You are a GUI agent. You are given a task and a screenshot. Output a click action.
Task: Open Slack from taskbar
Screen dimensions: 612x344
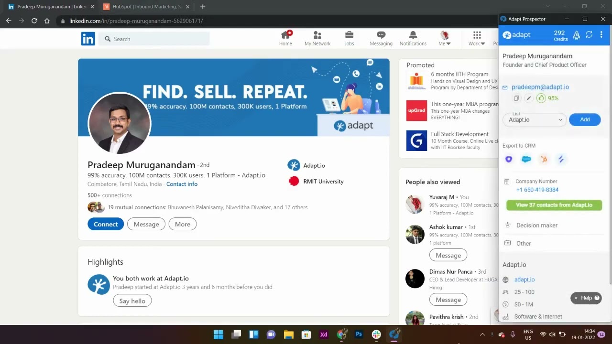(376, 334)
